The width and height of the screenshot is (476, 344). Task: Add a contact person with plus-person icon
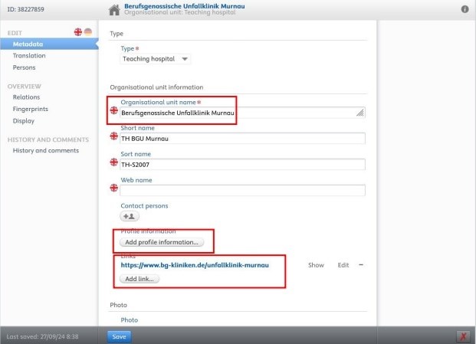tap(130, 216)
